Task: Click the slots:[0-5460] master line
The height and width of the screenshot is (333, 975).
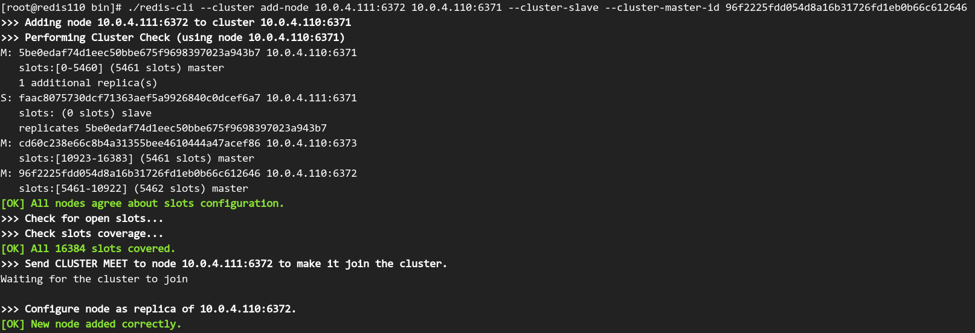Action: 121,68
